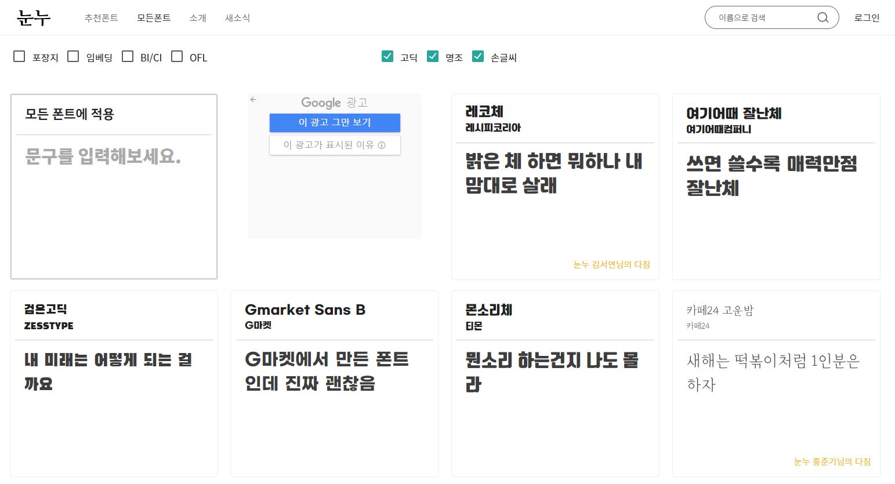
Task: Enable the BI/CI checkbox
Action: (x=128, y=56)
